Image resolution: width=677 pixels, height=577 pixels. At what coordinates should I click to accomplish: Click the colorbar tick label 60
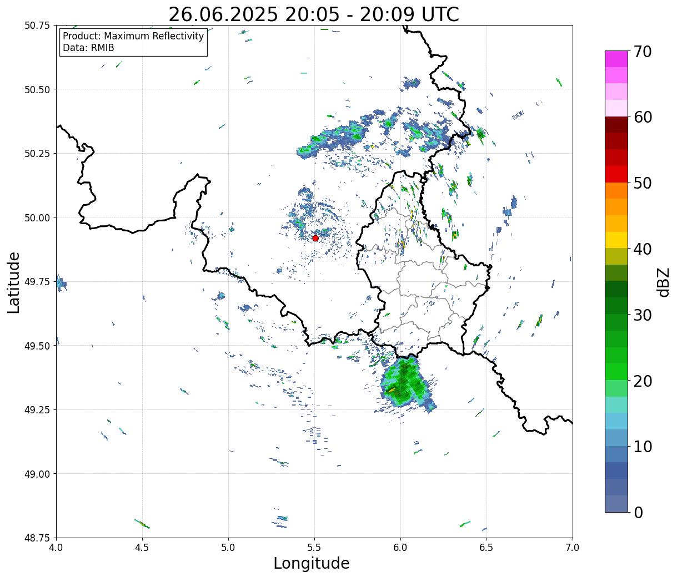[x=642, y=117]
